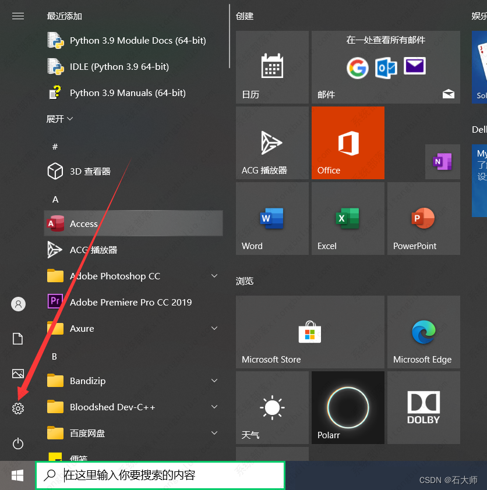Image resolution: width=487 pixels, height=490 pixels.
Task: Expand the Axure folder chevron
Action: pyautogui.click(x=214, y=328)
